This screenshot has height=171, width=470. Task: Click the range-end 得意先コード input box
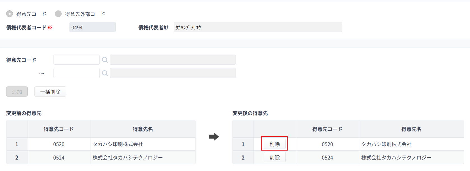coord(76,73)
